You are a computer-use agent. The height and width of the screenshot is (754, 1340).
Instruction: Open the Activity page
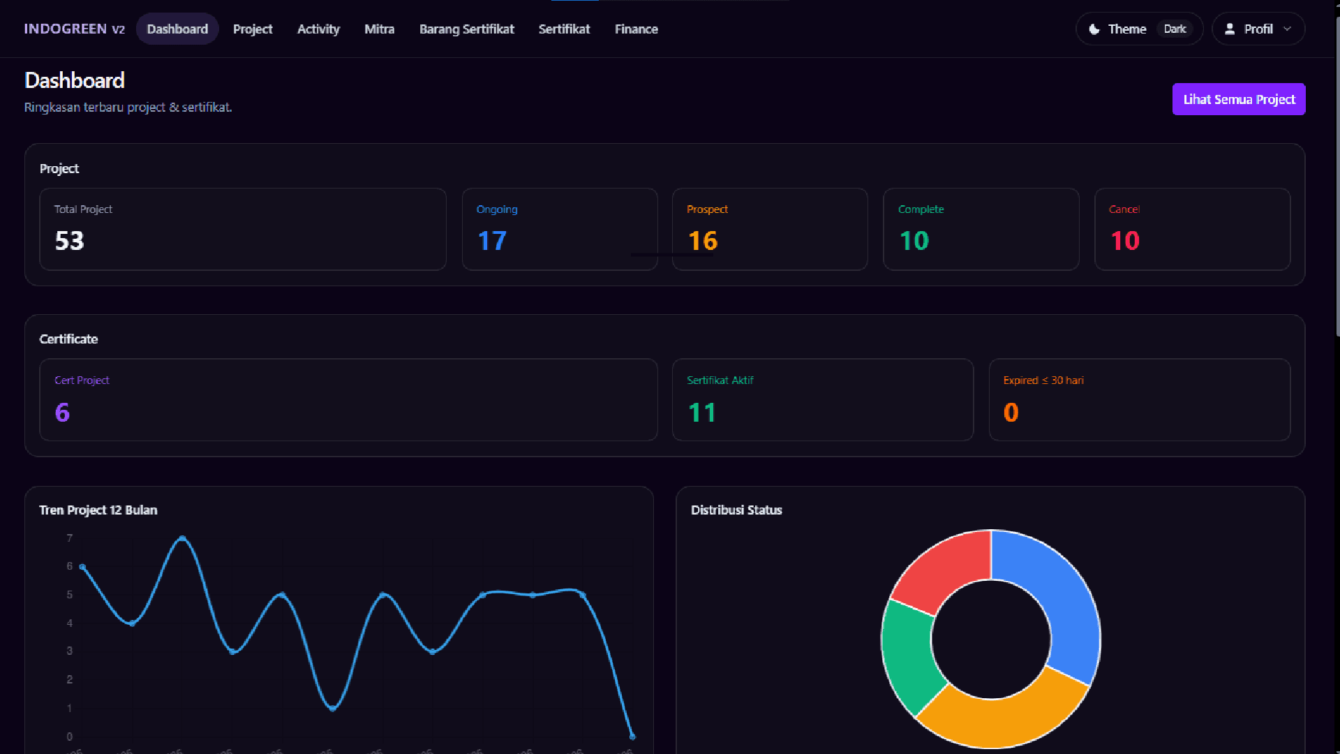click(x=318, y=29)
